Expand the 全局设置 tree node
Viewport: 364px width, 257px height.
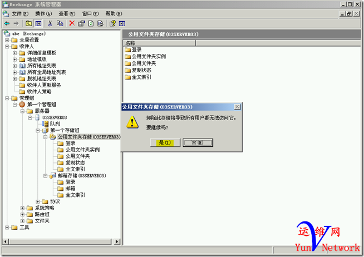7,40
